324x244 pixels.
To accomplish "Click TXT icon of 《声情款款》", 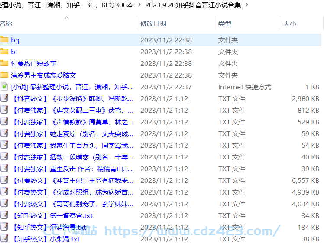I will tap(4, 122).
